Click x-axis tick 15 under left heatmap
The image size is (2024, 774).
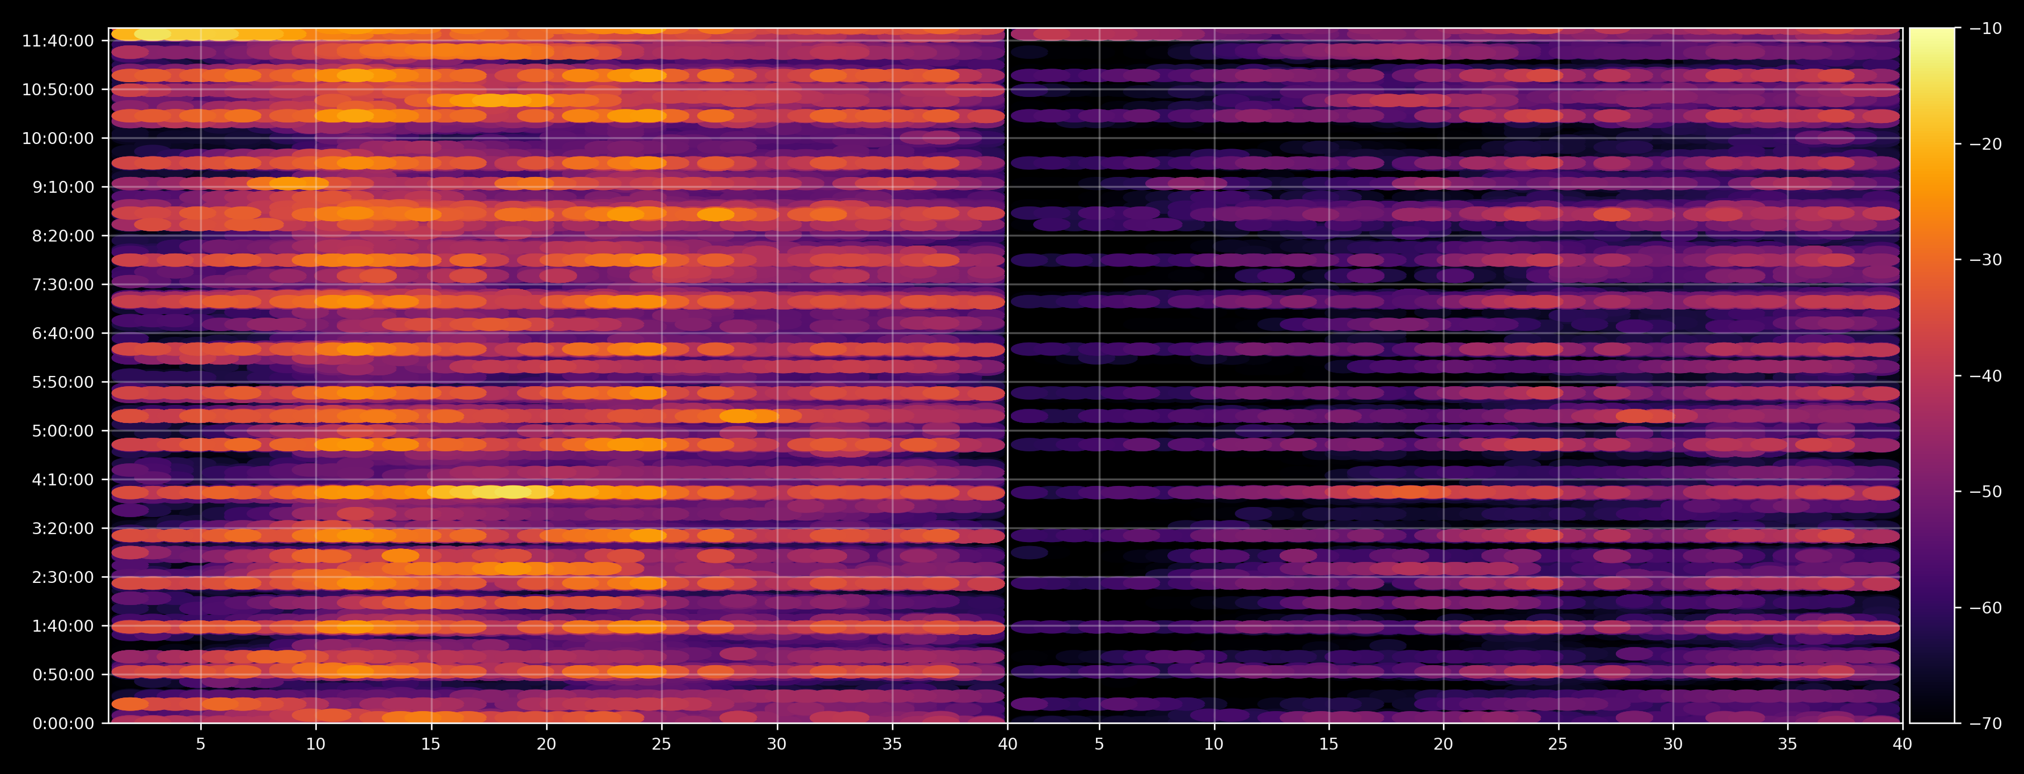pyautogui.click(x=430, y=744)
